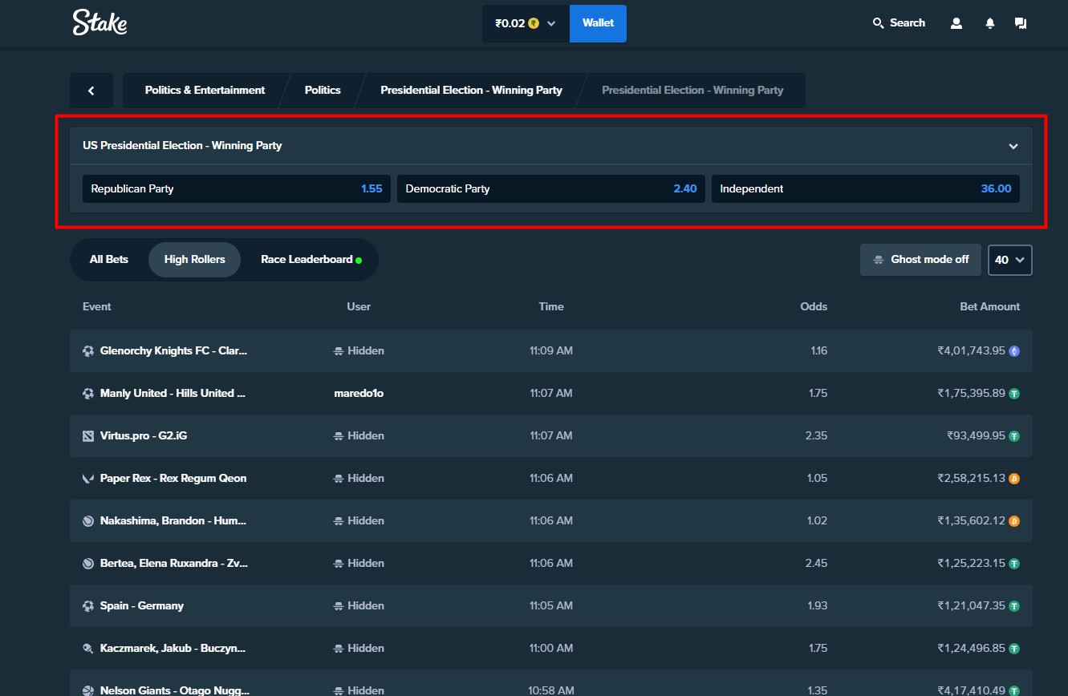Image resolution: width=1068 pixels, height=696 pixels.
Task: Click the 1.16 odds value
Action: (x=818, y=350)
